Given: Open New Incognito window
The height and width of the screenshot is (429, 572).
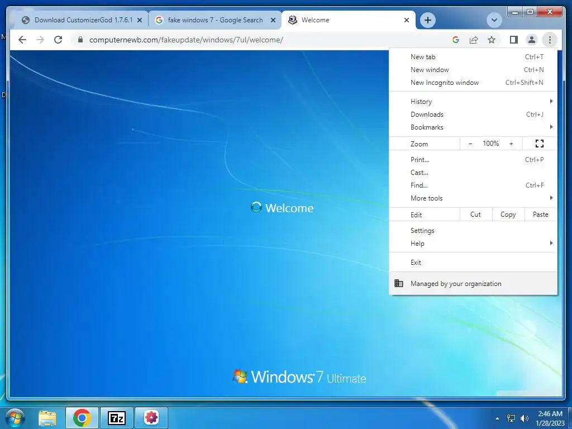Looking at the screenshot, I should coord(473,83).
